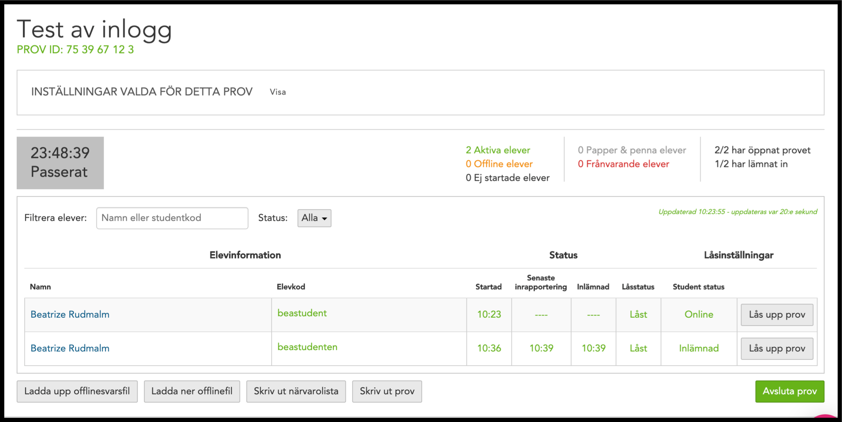Click the Namn column header
Screen dimensions: 842x422
tap(40, 287)
